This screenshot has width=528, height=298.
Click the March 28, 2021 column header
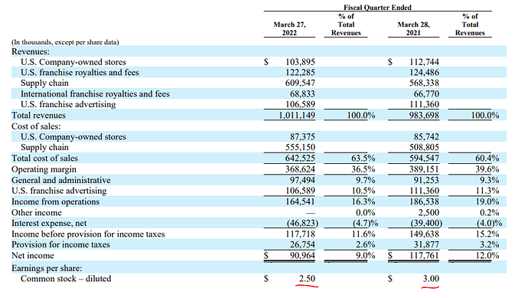click(x=413, y=28)
